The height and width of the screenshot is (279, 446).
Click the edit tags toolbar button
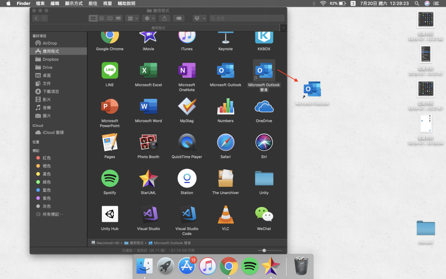click(179, 18)
